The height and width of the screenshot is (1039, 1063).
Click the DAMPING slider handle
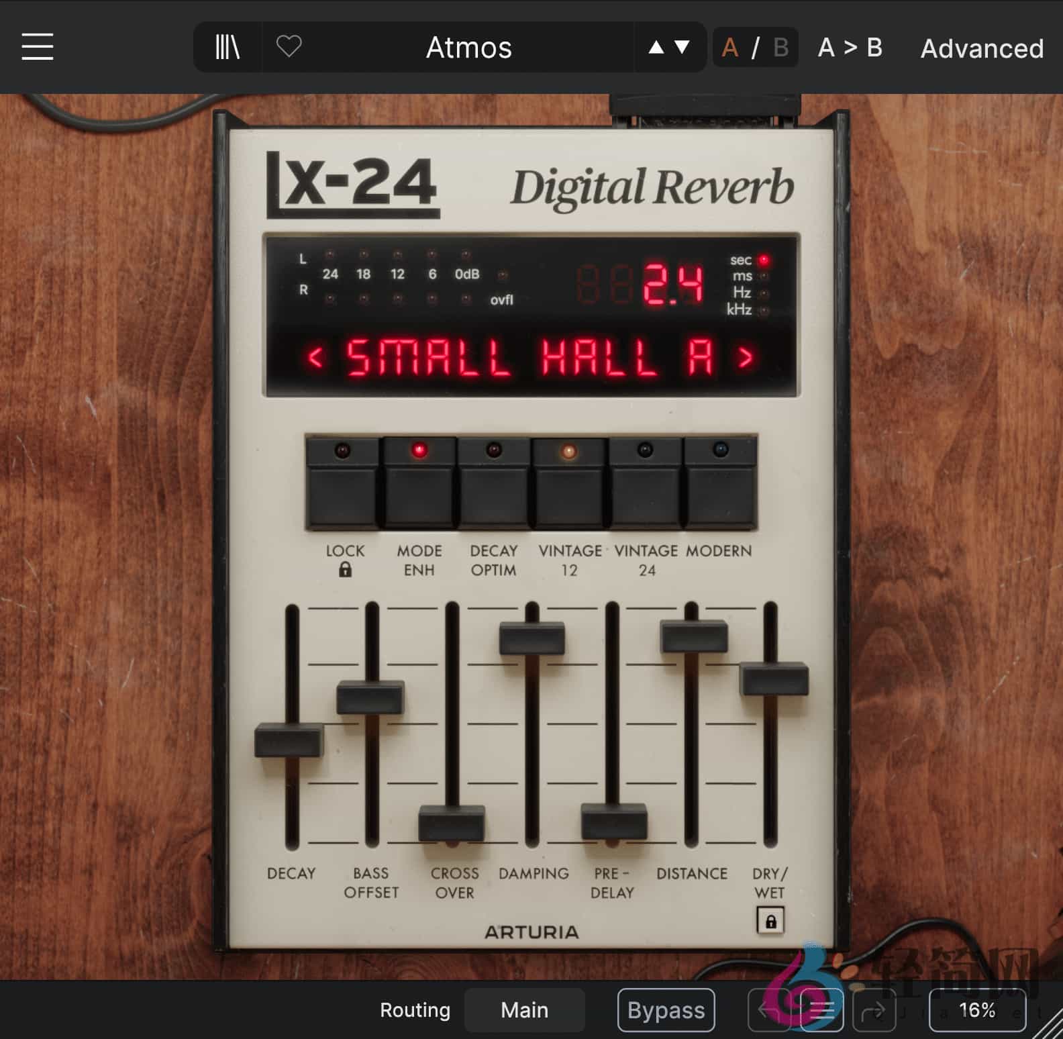531,638
